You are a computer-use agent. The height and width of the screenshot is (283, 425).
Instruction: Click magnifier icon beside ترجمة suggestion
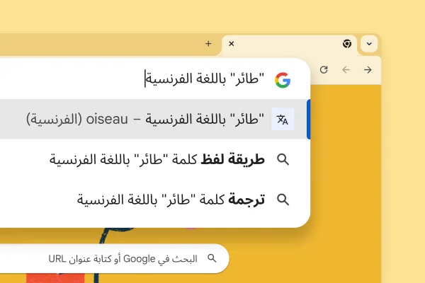[x=283, y=200]
